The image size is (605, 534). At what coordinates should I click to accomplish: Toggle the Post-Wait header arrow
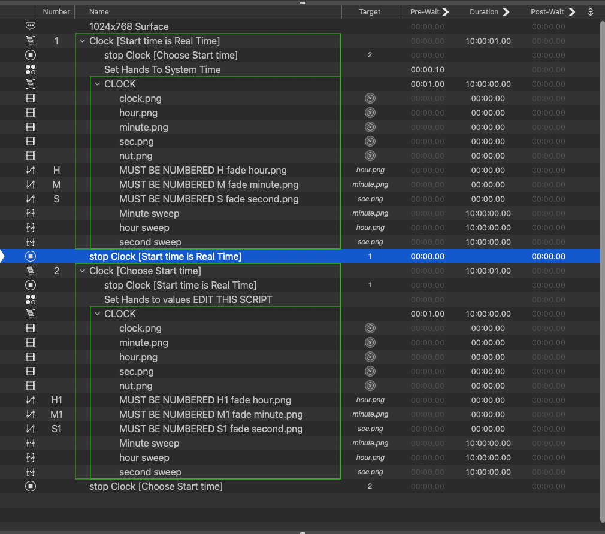pos(571,12)
